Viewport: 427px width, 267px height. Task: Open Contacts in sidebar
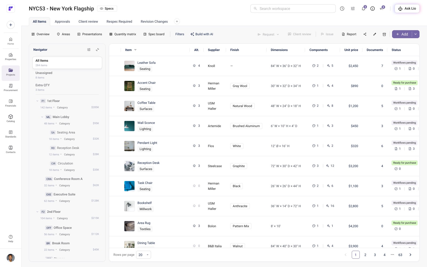(x=11, y=150)
